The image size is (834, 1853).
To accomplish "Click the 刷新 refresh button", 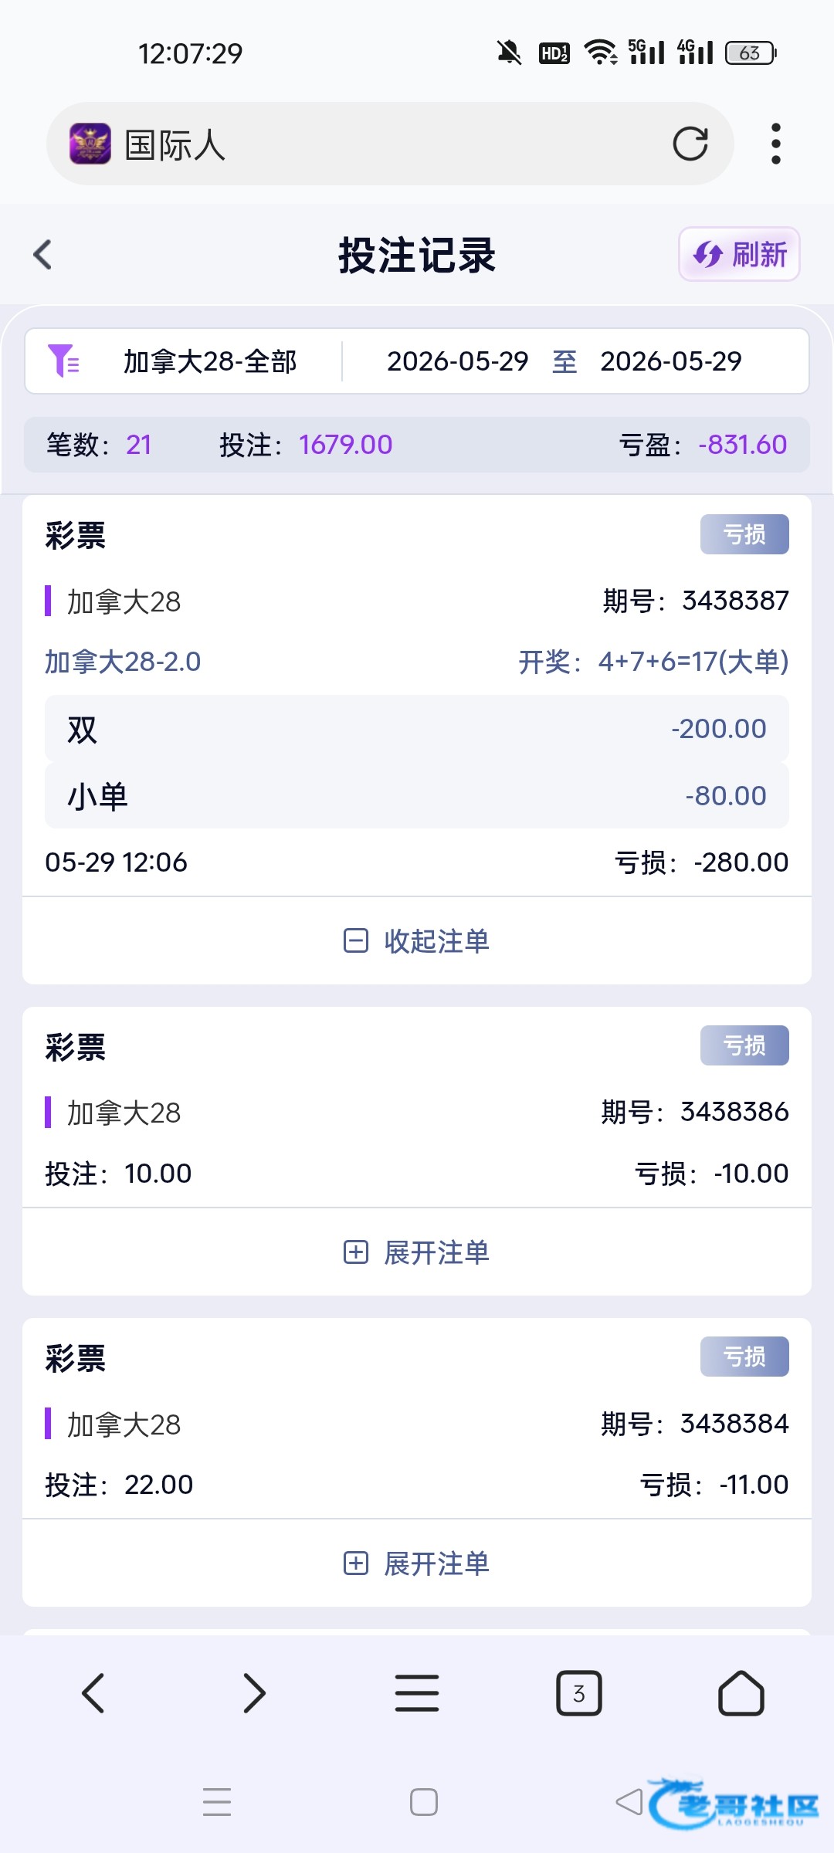I will [739, 254].
